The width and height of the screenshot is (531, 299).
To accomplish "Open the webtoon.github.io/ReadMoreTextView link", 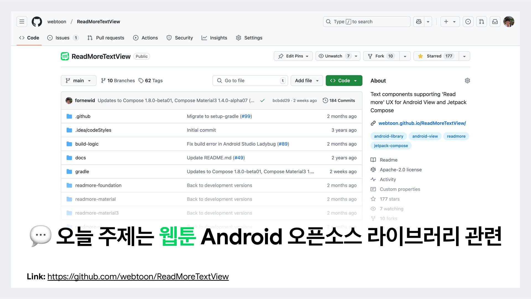I will coord(422,123).
